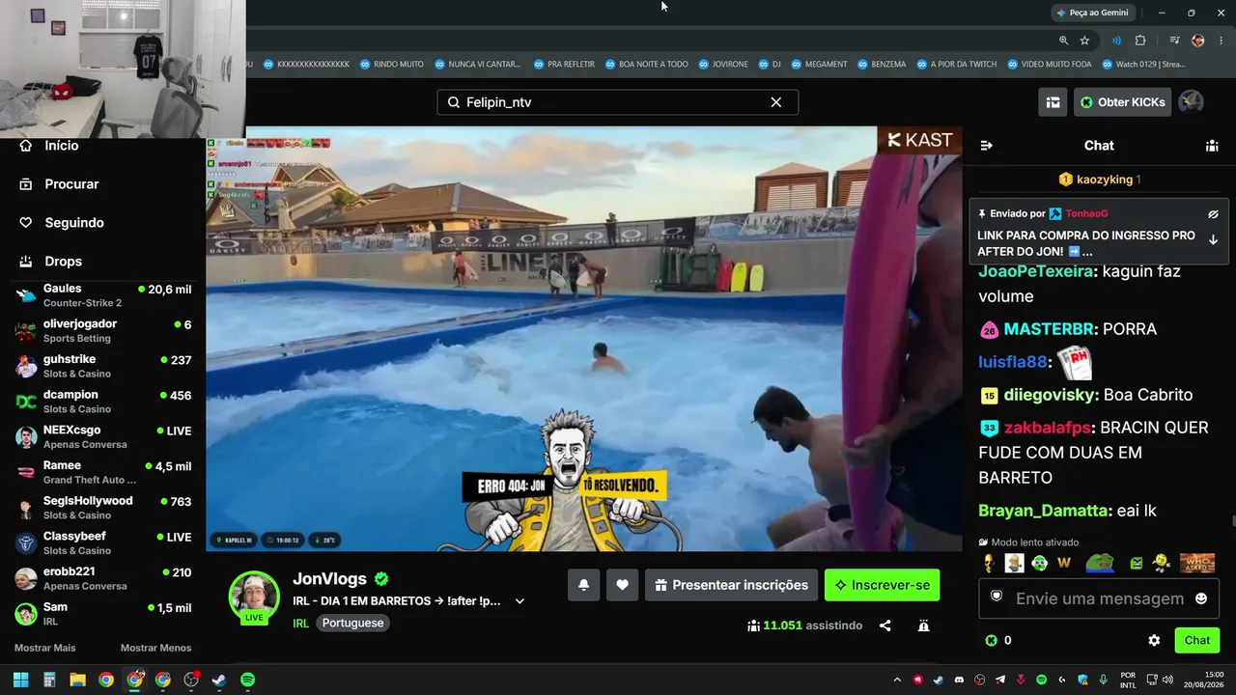Click the Inscrever-se subscribe button
The height and width of the screenshot is (695, 1236).
pyautogui.click(x=882, y=585)
